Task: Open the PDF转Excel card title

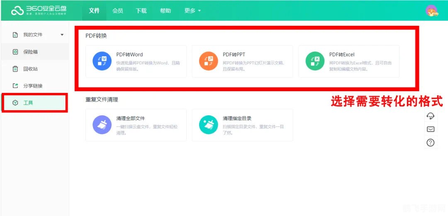Action: 342,55
